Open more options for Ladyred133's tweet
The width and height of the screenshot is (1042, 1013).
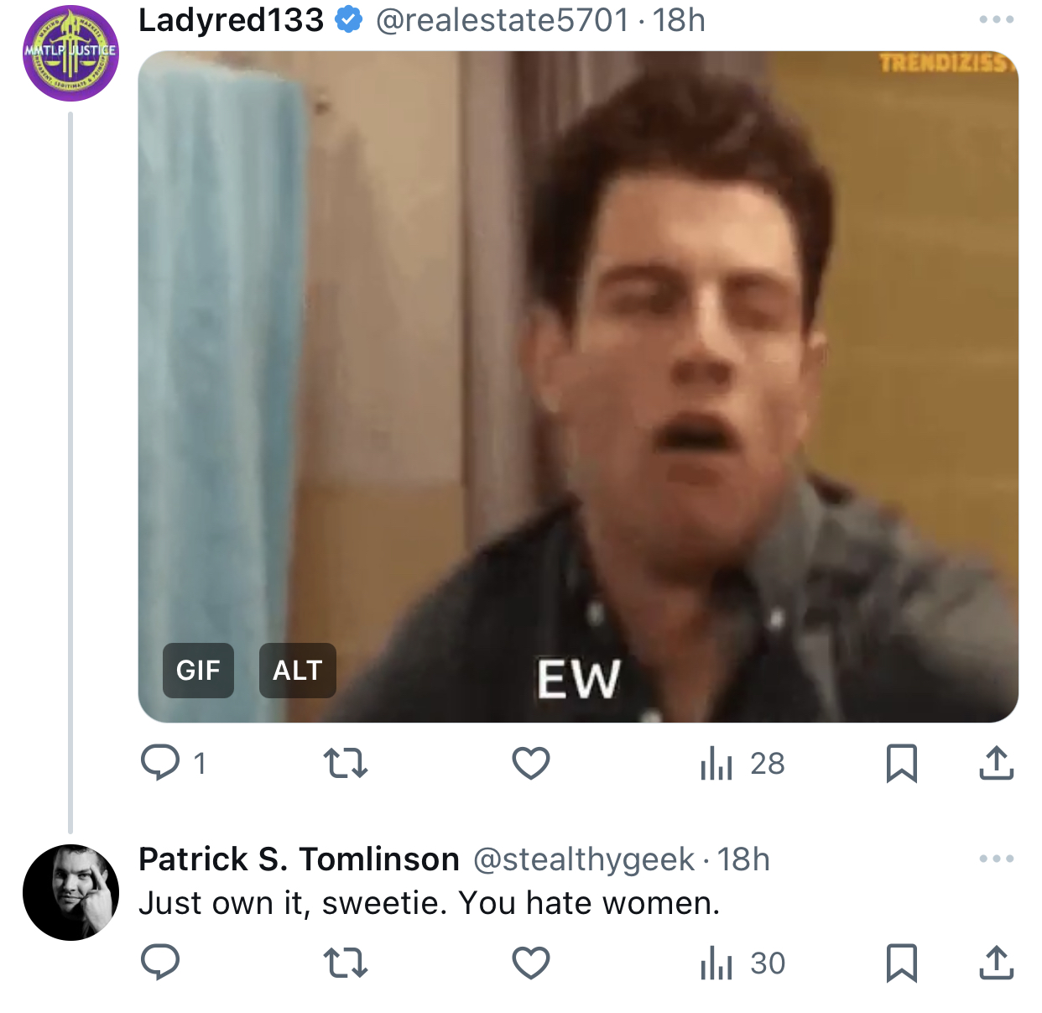click(997, 19)
